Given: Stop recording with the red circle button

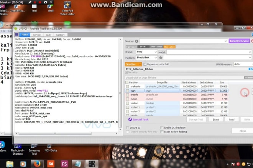Looking at the screenshot, I should click(x=40, y=2).
